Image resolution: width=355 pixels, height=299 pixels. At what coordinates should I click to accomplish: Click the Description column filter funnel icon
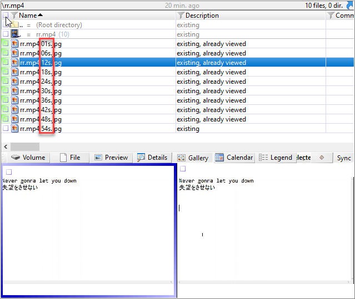click(181, 16)
